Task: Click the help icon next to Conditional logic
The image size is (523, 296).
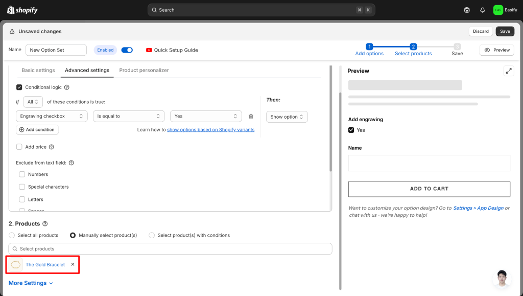Action: [67, 87]
